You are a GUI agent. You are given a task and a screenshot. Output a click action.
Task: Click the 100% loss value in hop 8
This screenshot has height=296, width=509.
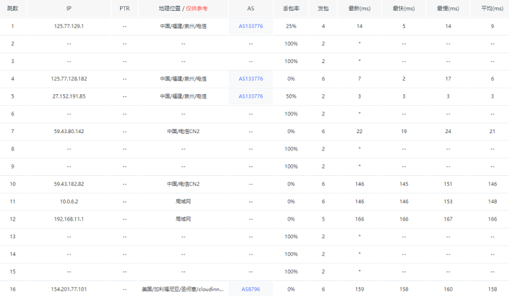pos(291,149)
